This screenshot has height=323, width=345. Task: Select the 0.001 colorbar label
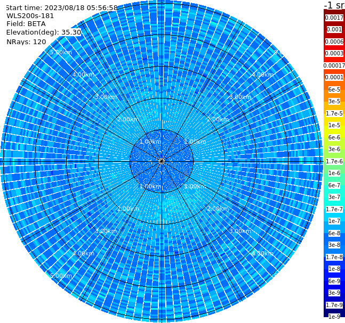pos(334,29)
